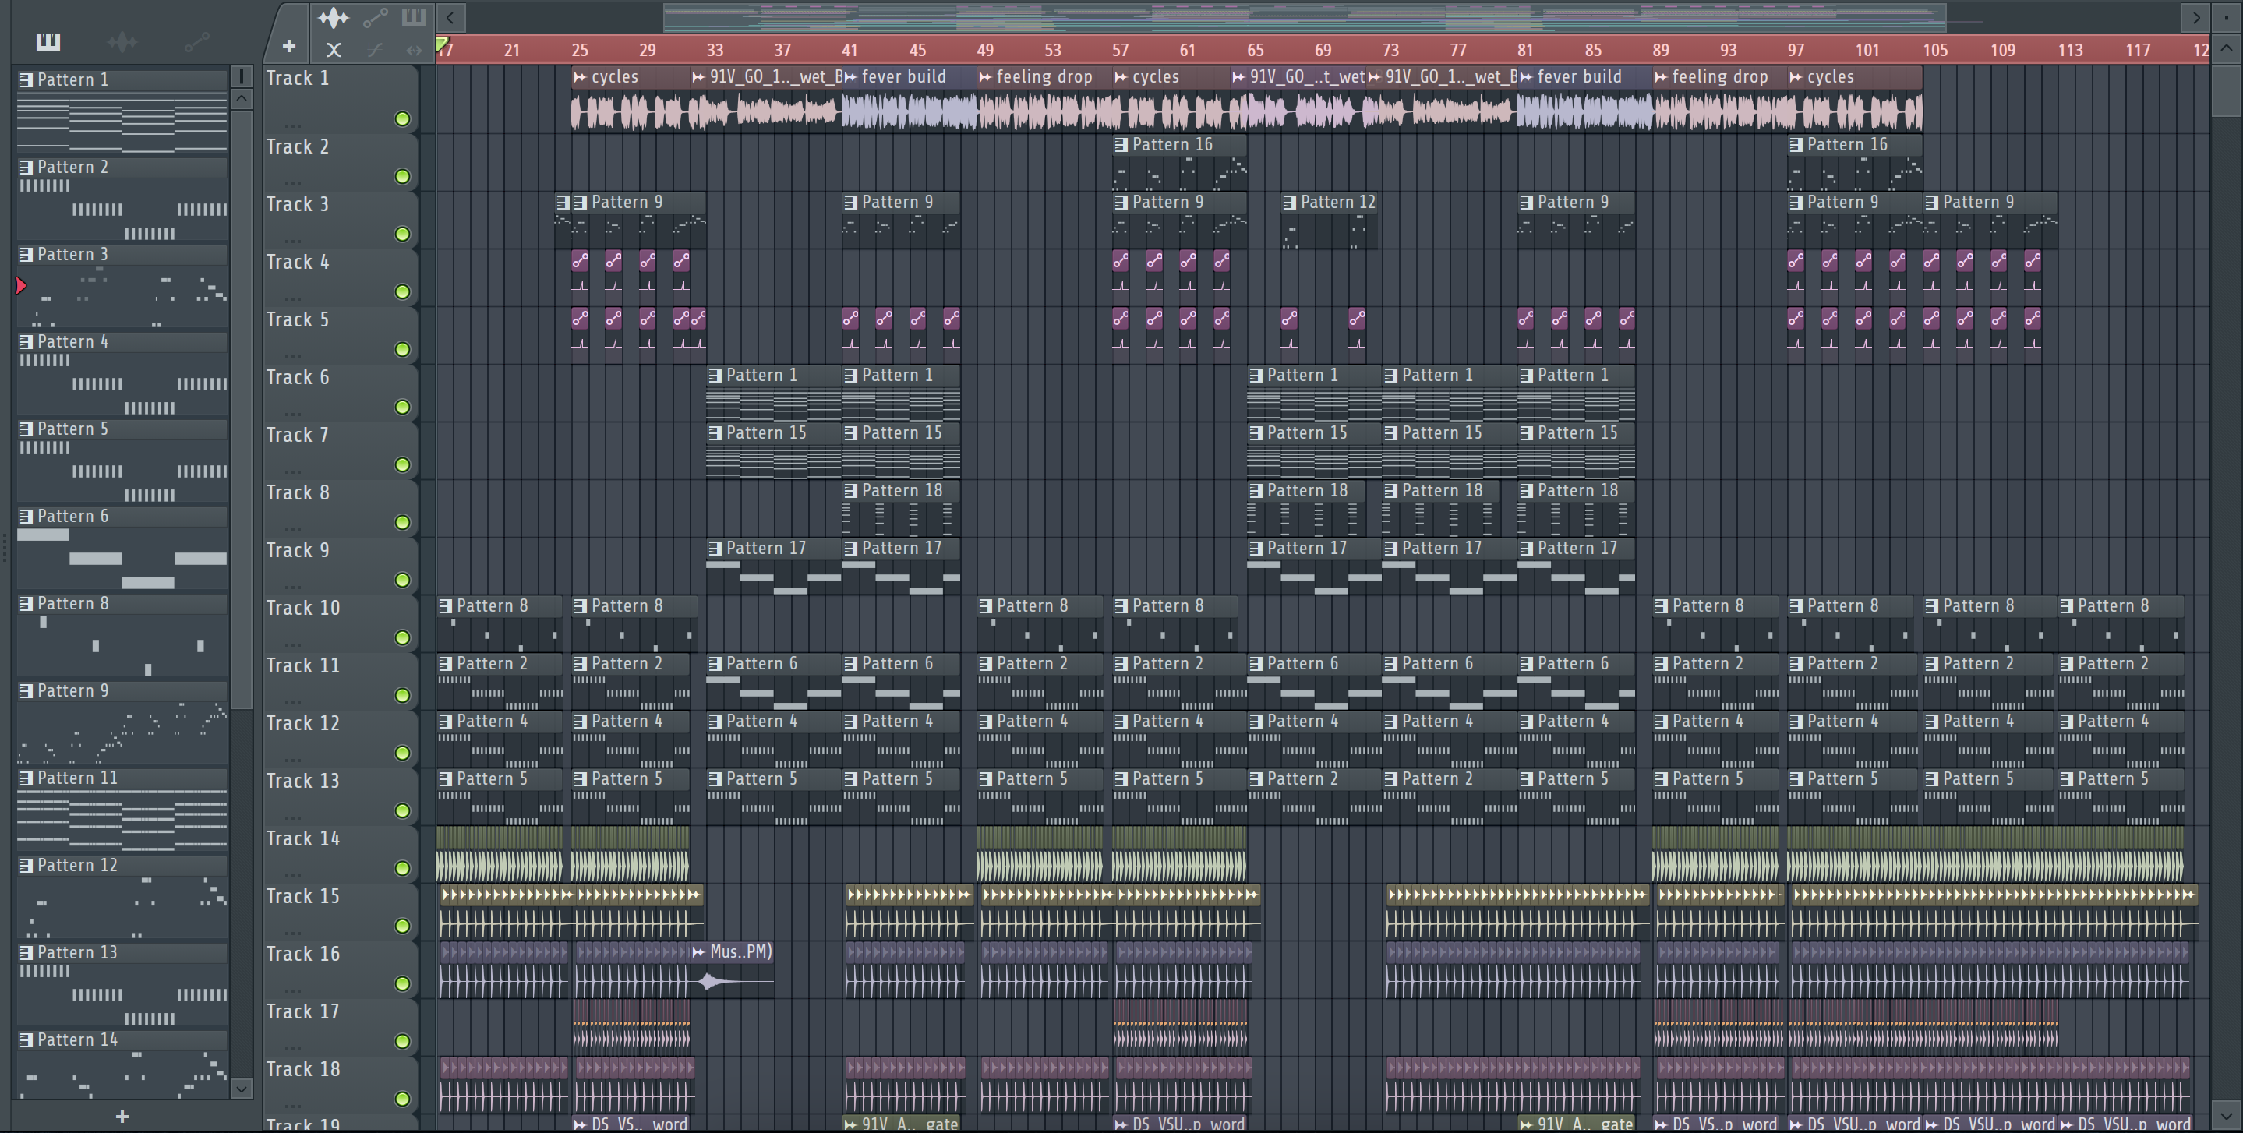Focus automation clips in the playlist

pyautogui.click(x=376, y=16)
